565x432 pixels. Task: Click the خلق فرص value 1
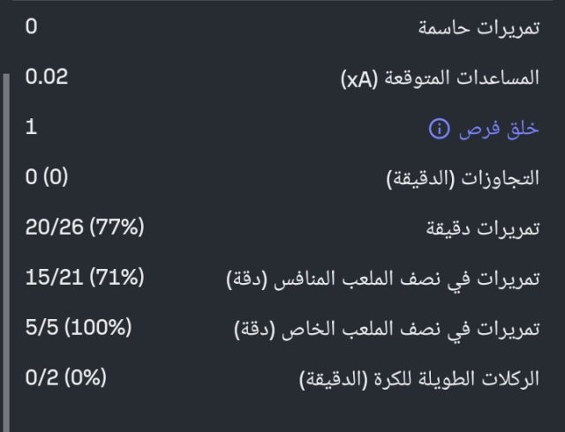(x=32, y=127)
